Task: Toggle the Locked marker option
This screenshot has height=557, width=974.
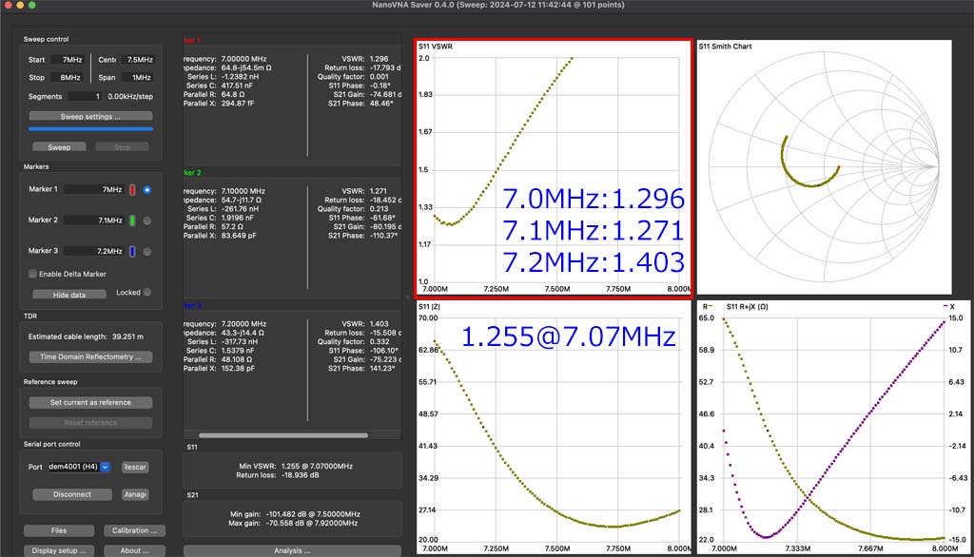Action: [147, 293]
